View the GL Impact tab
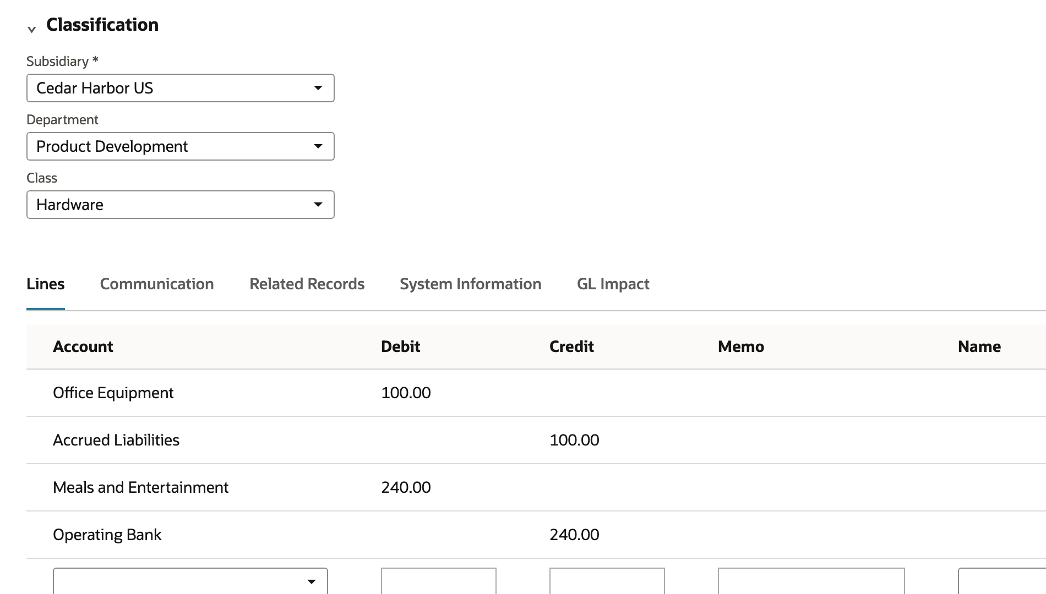The image size is (1046, 594). coord(613,284)
